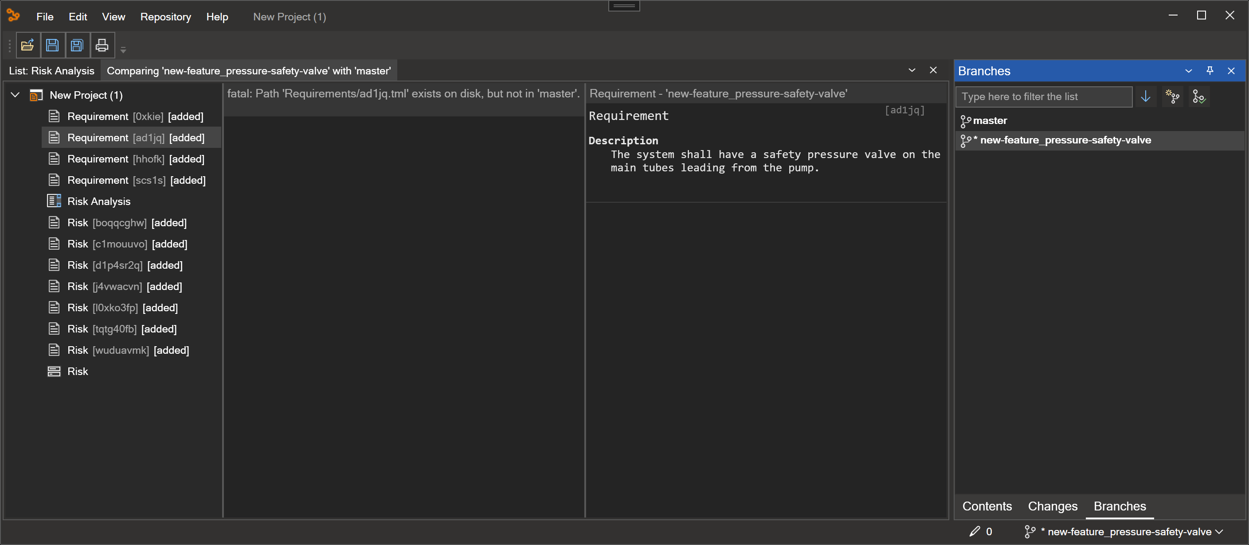Close the active comparison document tab
Screen dimensions: 1249x545
(x=933, y=70)
